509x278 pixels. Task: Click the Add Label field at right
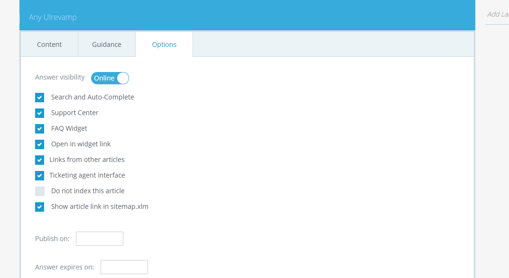click(x=497, y=14)
